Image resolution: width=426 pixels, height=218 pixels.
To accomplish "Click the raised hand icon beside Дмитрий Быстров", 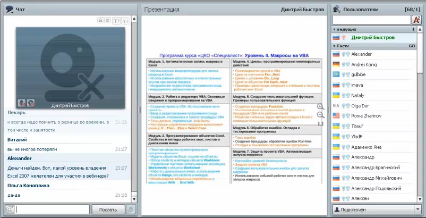I will 344,38.
